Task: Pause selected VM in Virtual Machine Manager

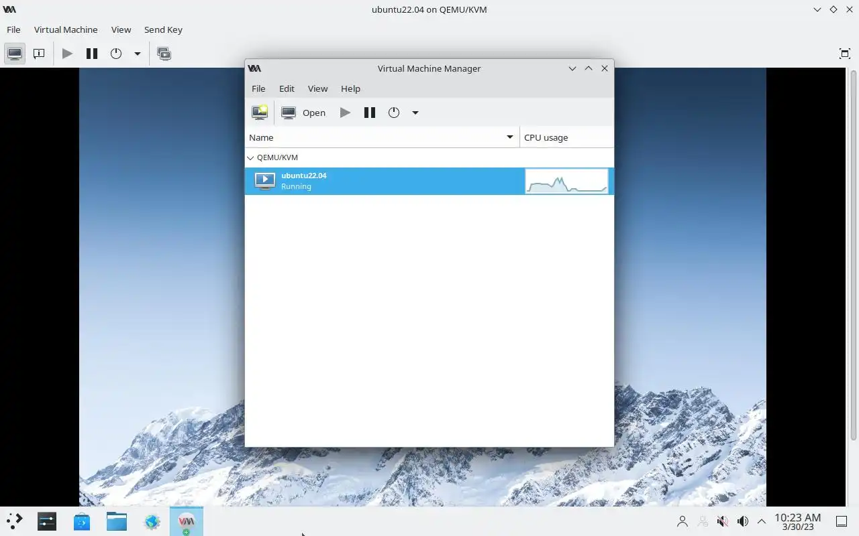Action: click(369, 113)
